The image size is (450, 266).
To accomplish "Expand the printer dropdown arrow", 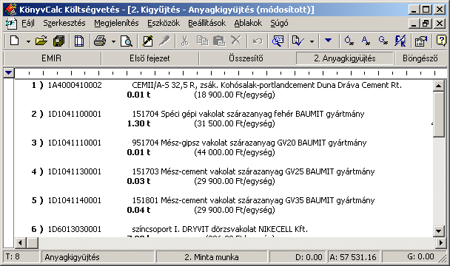I will pyautogui.click(x=113, y=41).
